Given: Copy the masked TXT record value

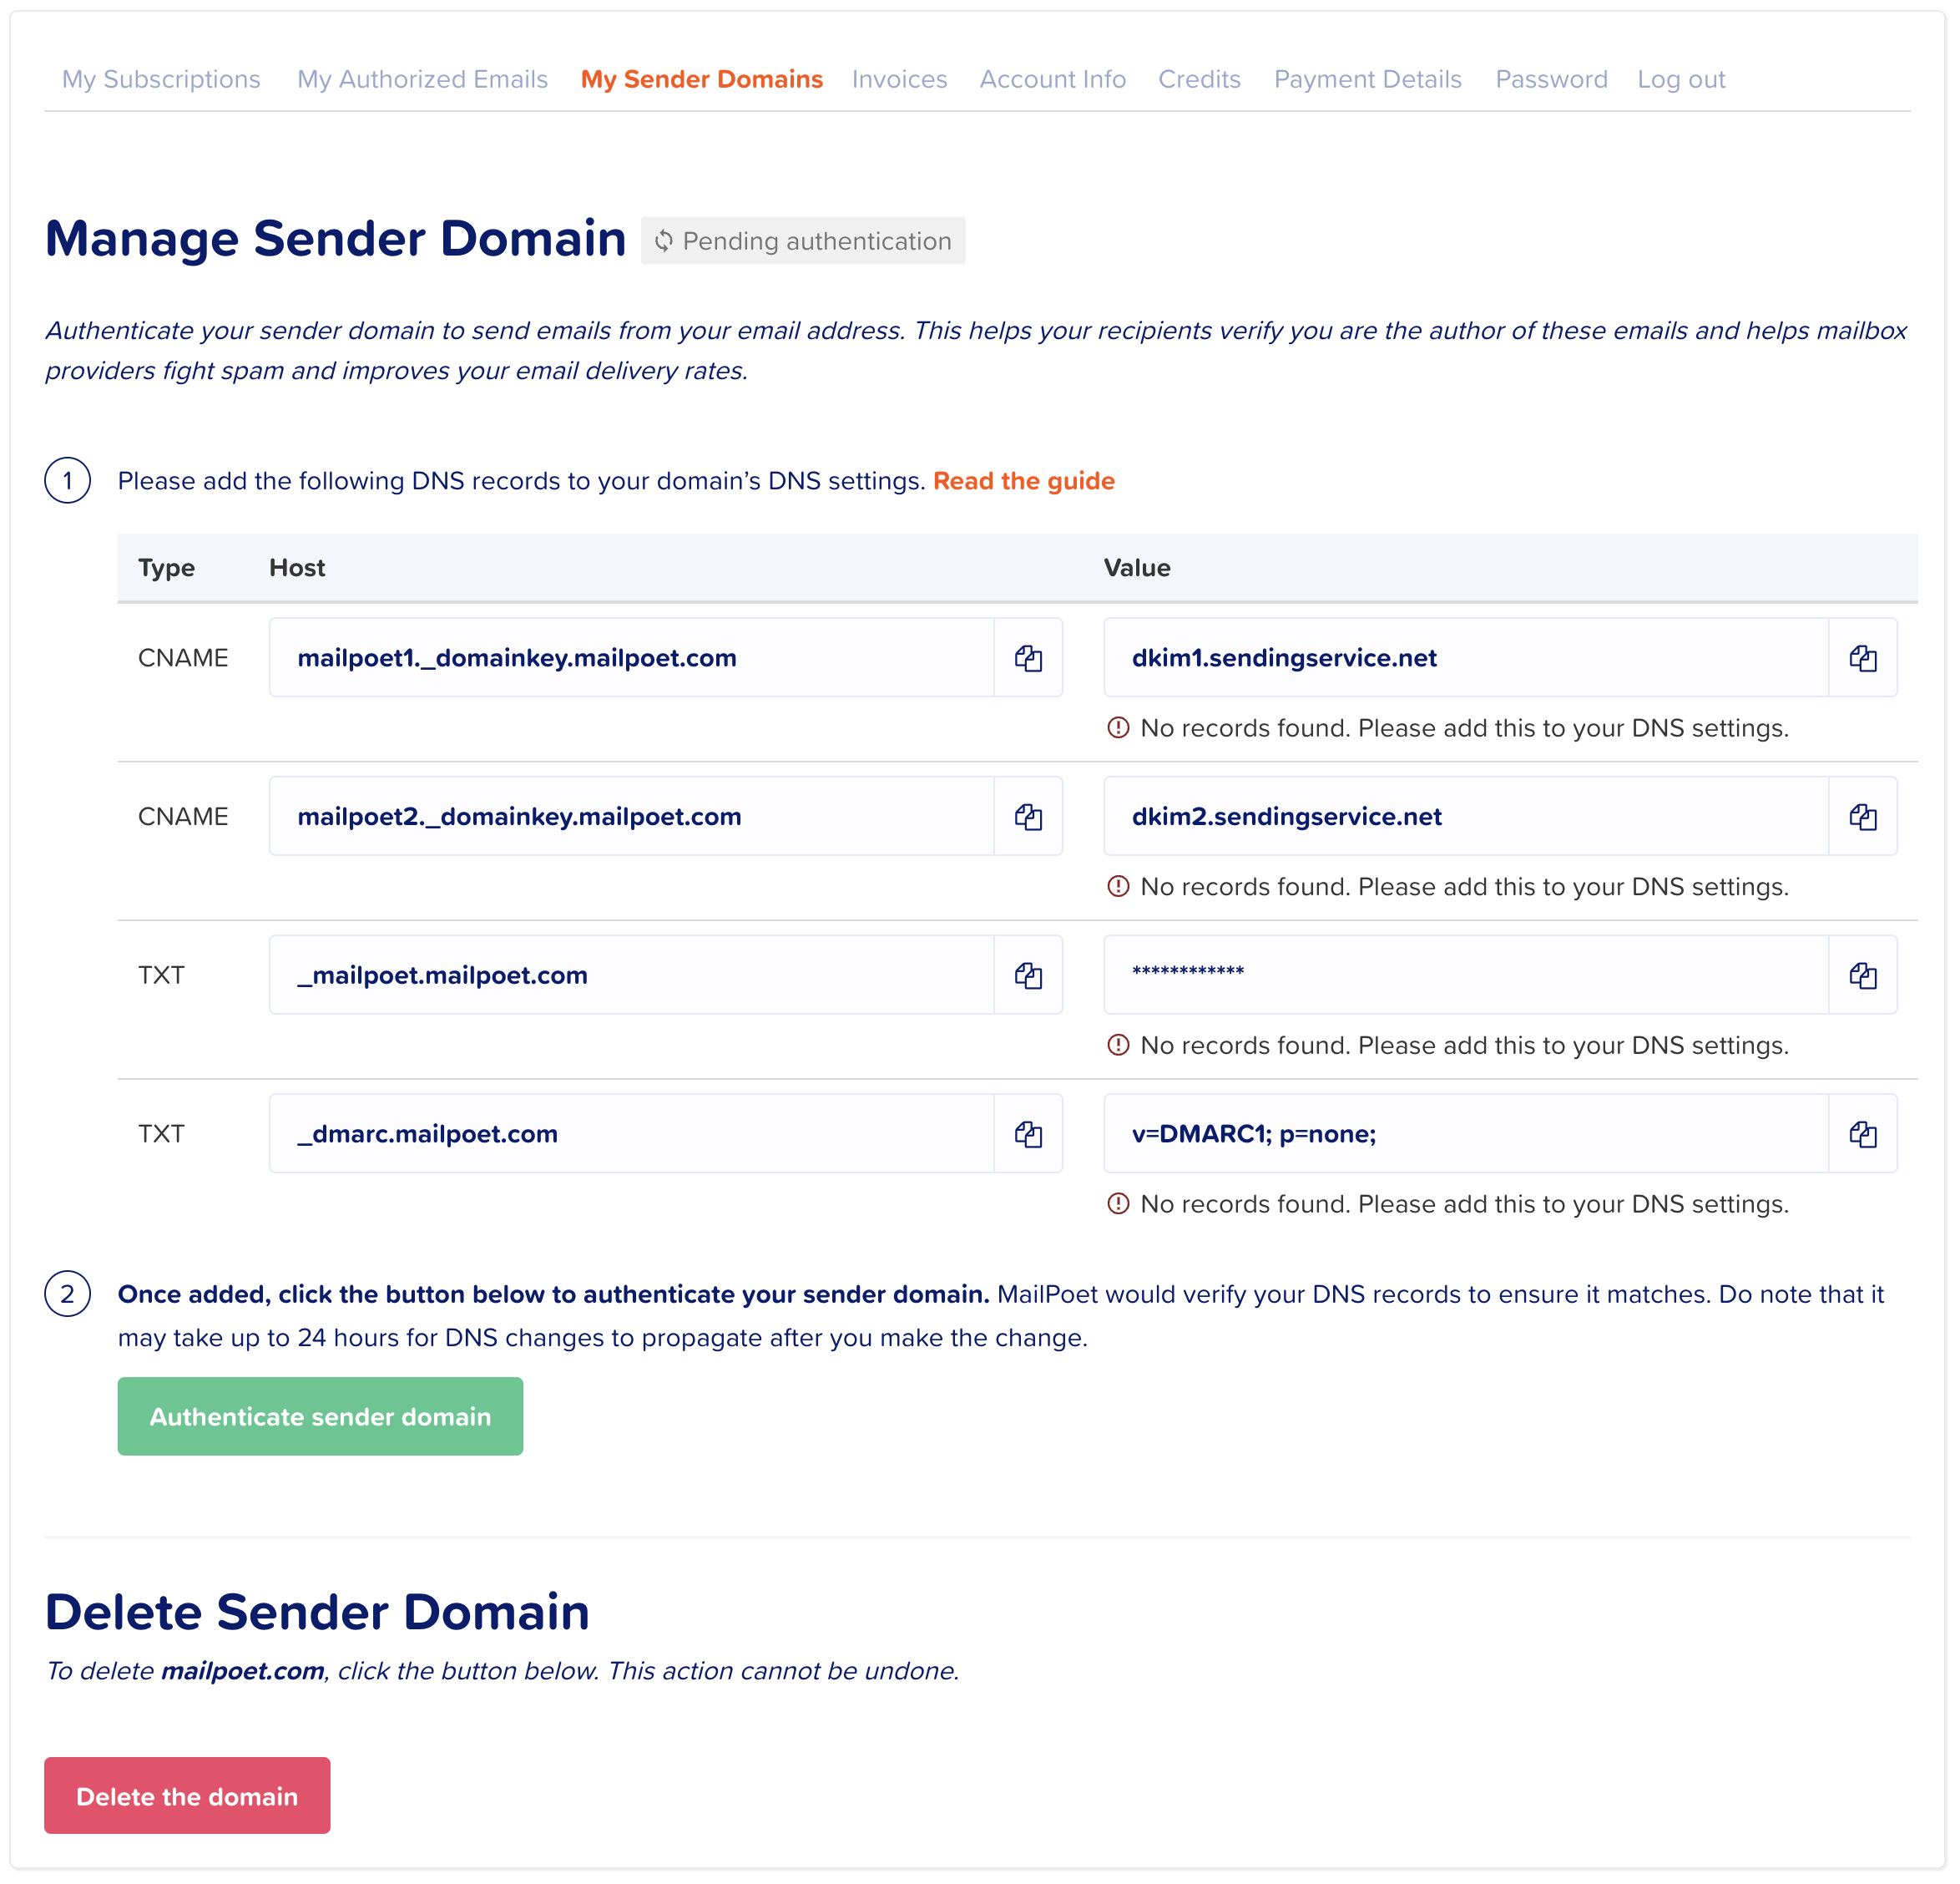Looking at the screenshot, I should click(1862, 975).
